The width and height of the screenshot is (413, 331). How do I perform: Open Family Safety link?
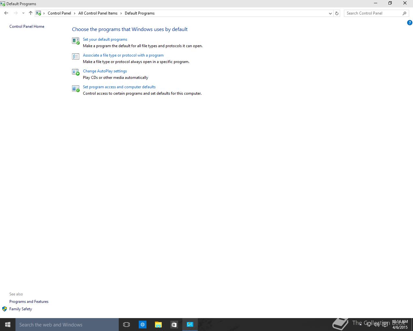pyautogui.click(x=21, y=309)
